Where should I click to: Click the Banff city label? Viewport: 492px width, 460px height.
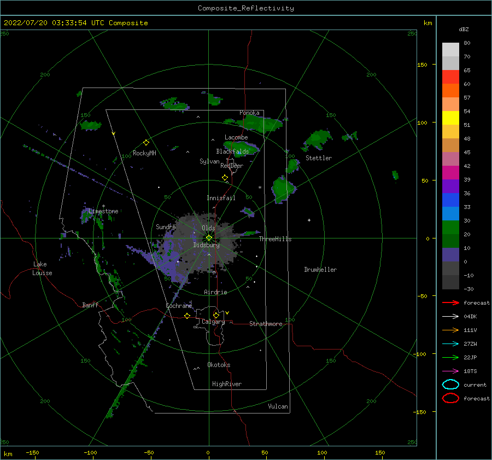90,305
